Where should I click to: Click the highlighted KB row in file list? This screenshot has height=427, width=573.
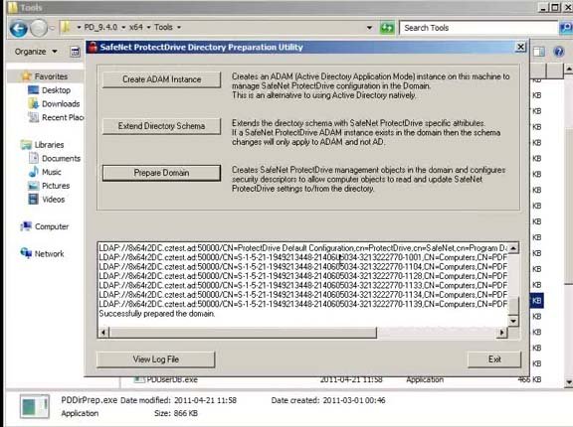[x=537, y=301]
